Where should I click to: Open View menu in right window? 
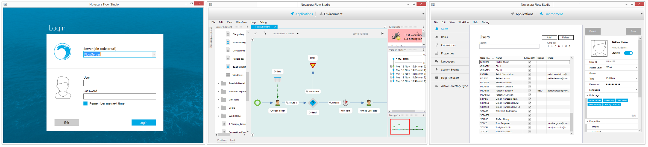click(452, 22)
